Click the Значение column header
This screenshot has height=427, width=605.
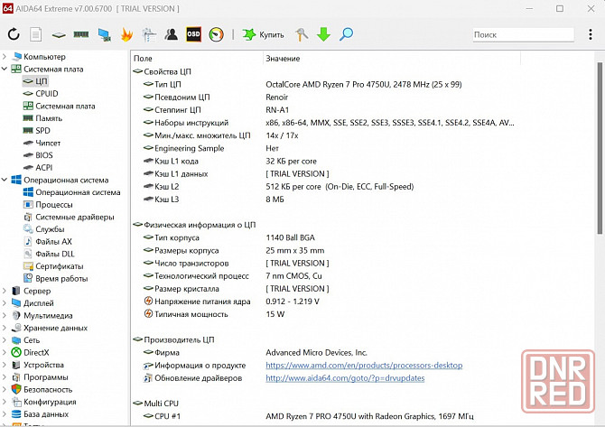[282, 59]
